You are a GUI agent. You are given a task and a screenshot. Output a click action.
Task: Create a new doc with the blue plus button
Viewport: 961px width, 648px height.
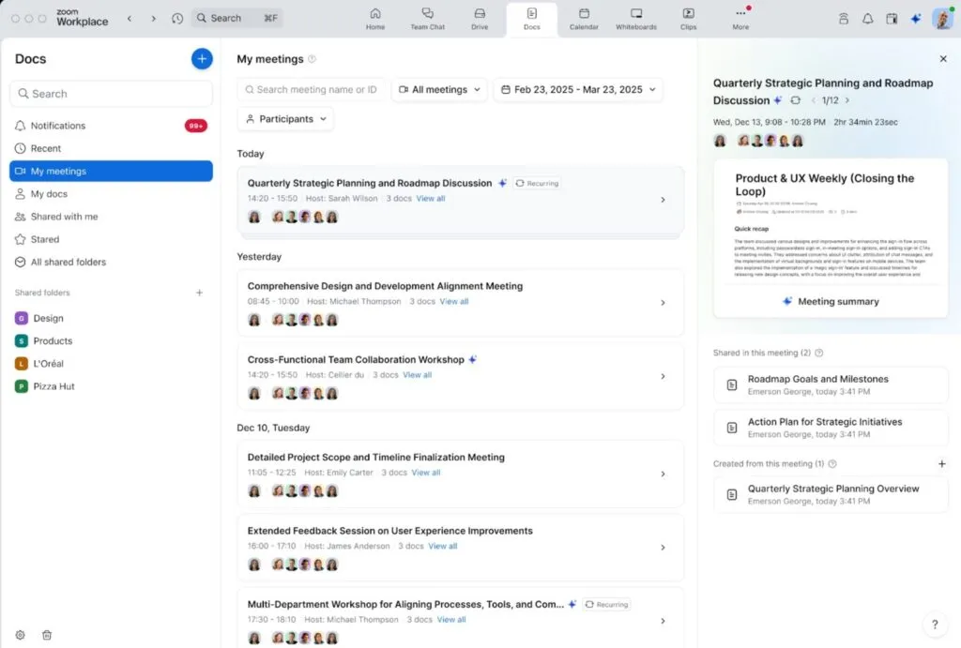coord(202,58)
